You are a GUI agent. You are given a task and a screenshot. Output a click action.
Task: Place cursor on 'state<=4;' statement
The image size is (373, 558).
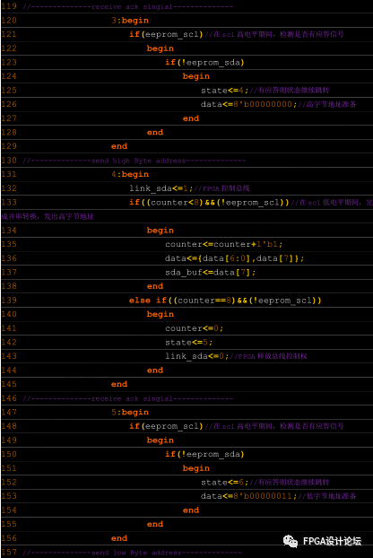pyautogui.click(x=225, y=91)
